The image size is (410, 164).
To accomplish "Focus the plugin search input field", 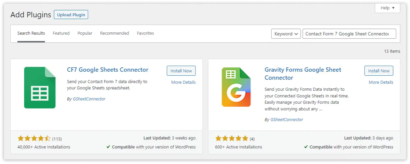I will [349, 34].
